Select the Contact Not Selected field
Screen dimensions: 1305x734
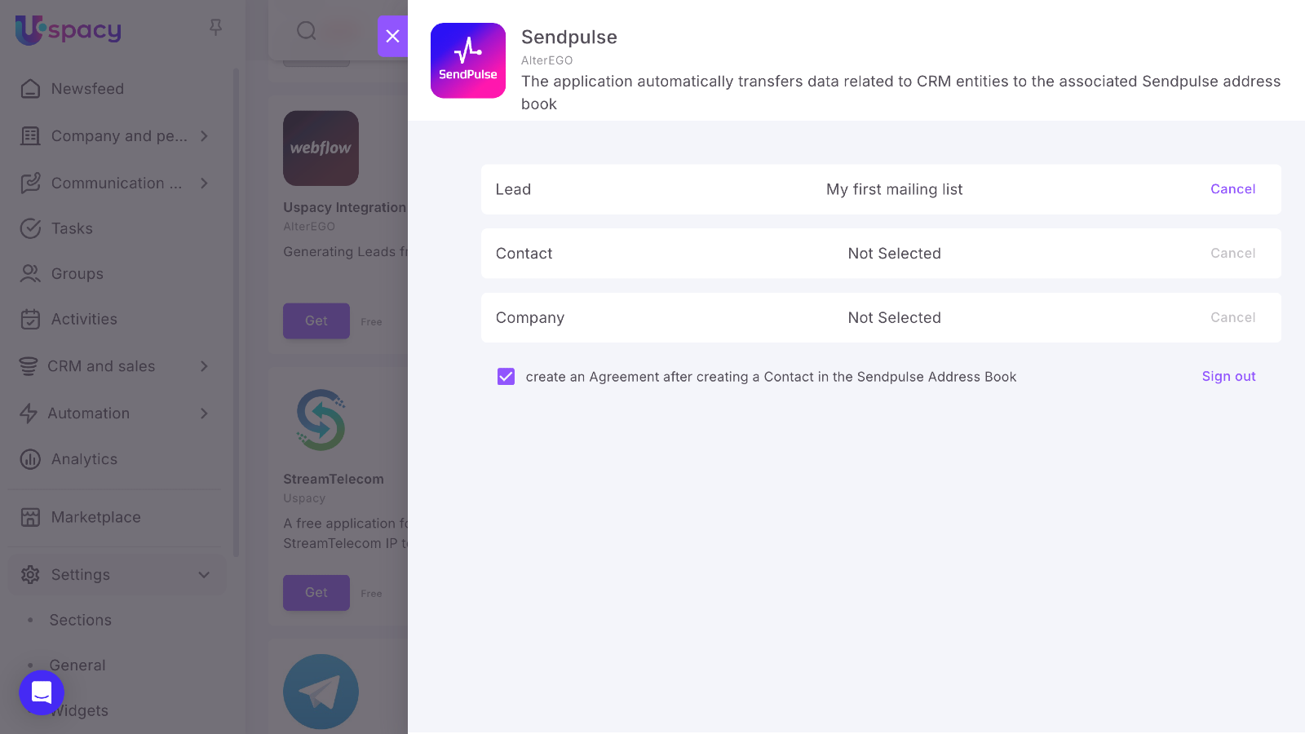[894, 254]
